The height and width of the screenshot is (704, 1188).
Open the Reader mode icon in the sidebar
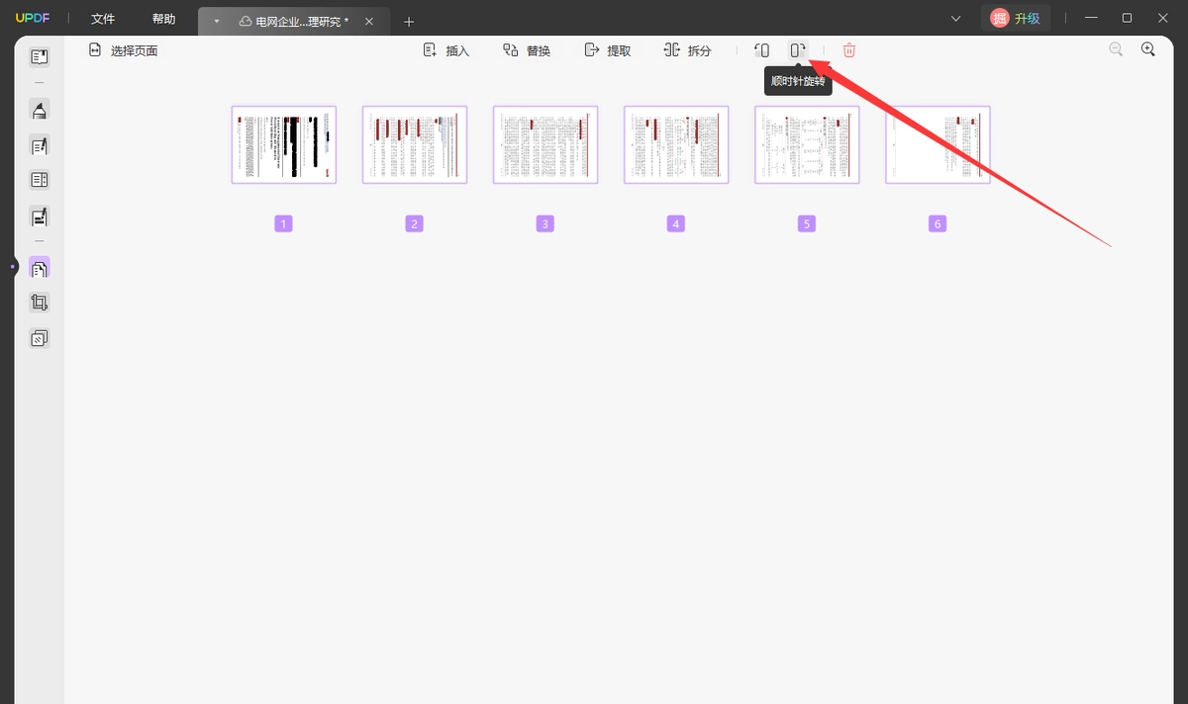click(x=40, y=57)
